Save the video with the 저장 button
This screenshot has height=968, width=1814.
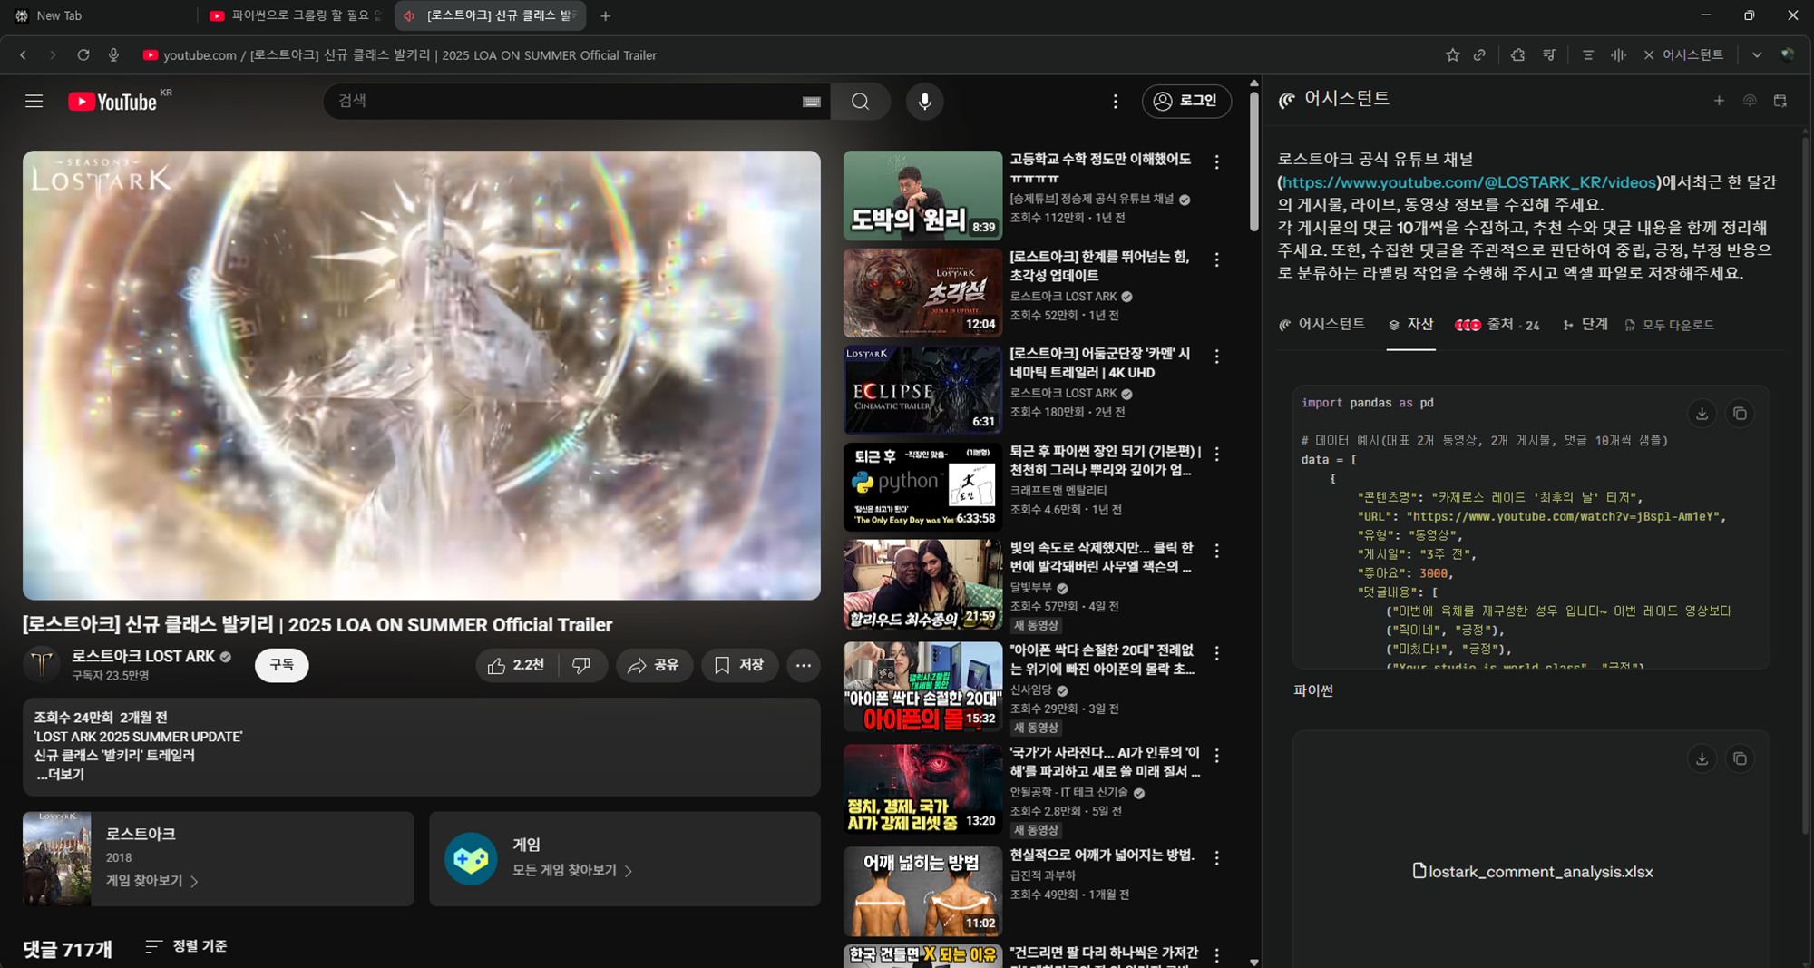pos(739,665)
